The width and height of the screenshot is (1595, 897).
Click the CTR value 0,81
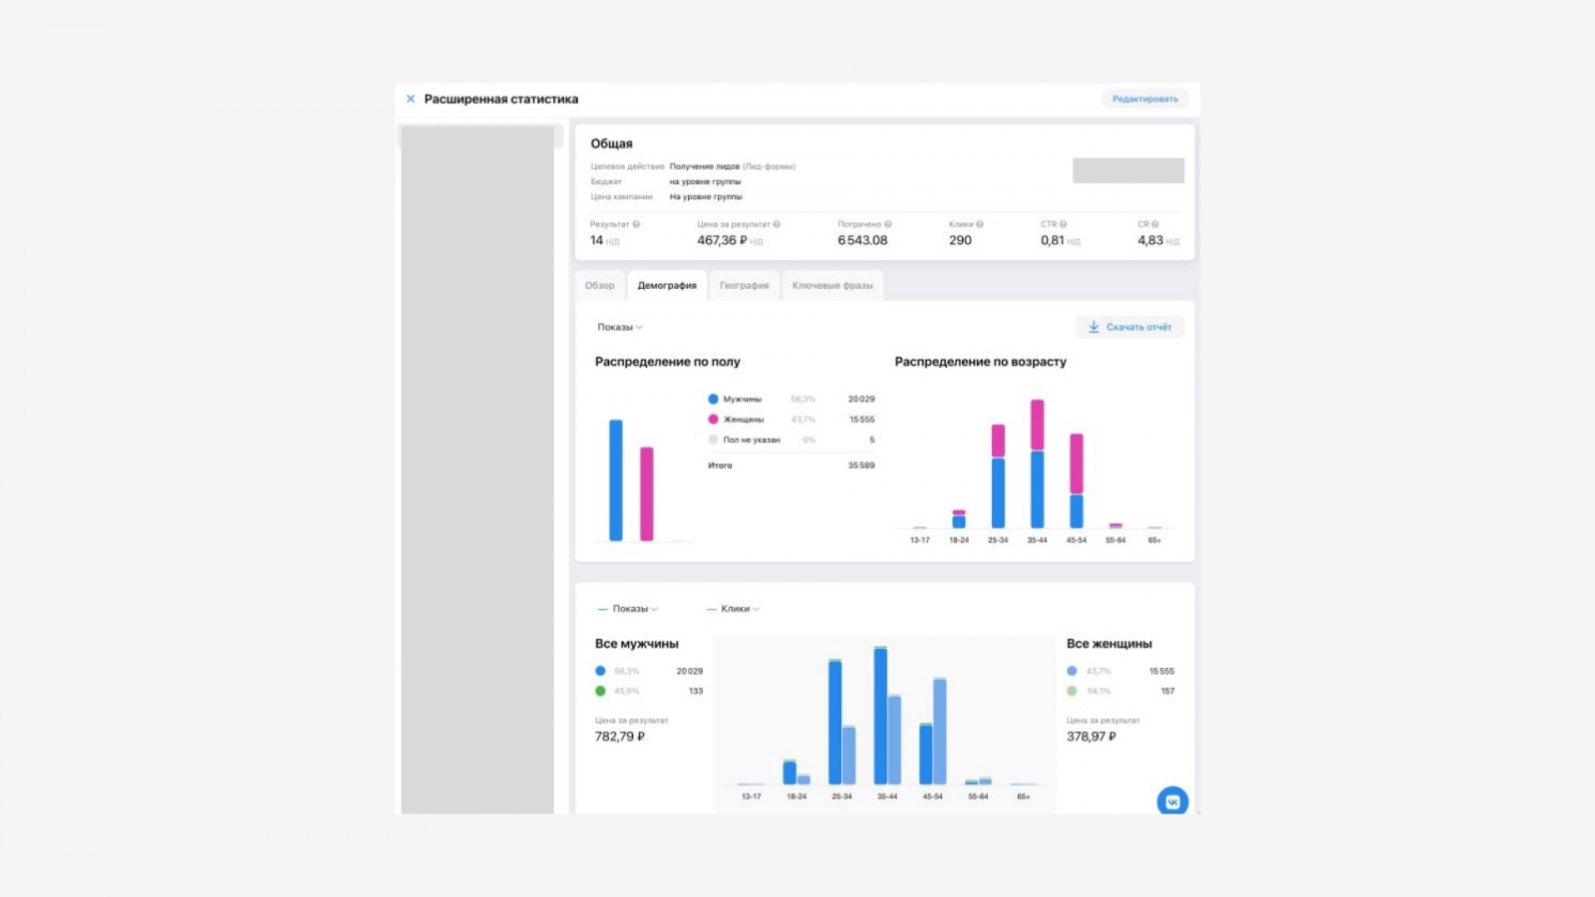[x=1053, y=240]
